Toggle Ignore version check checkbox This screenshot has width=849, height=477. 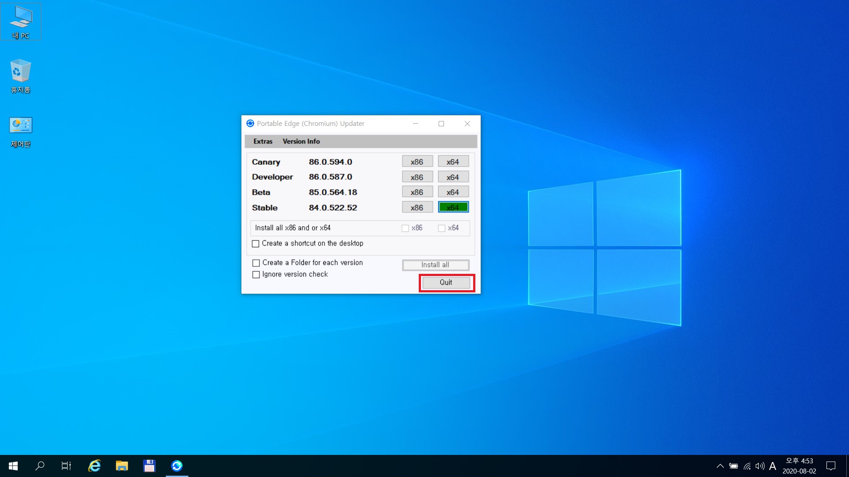(256, 275)
